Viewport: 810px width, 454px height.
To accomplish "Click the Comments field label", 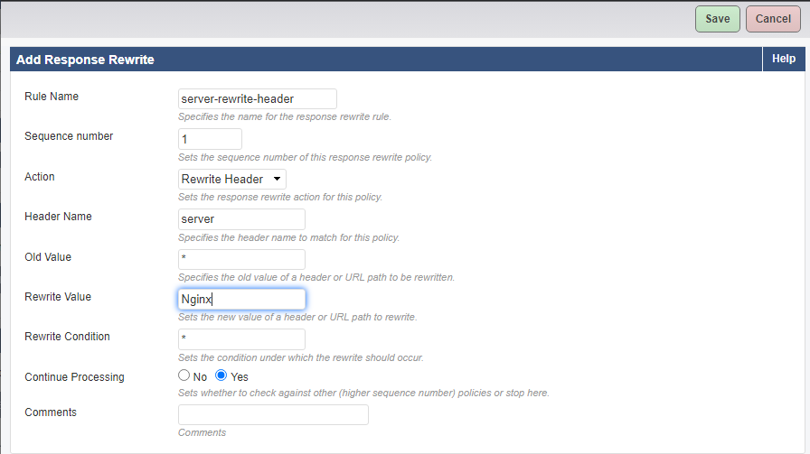I will point(51,412).
